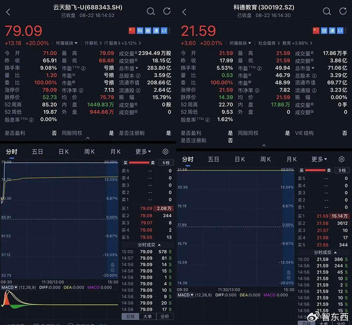Open MACD indicator dropdown on 云天励飞 chart
Screen dimensions: 352x325
[10, 287]
